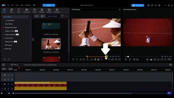Collapse the My Media tree node
The image size is (174, 98).
4,17
